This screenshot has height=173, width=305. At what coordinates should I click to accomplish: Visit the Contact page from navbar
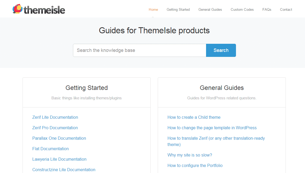(x=286, y=9)
